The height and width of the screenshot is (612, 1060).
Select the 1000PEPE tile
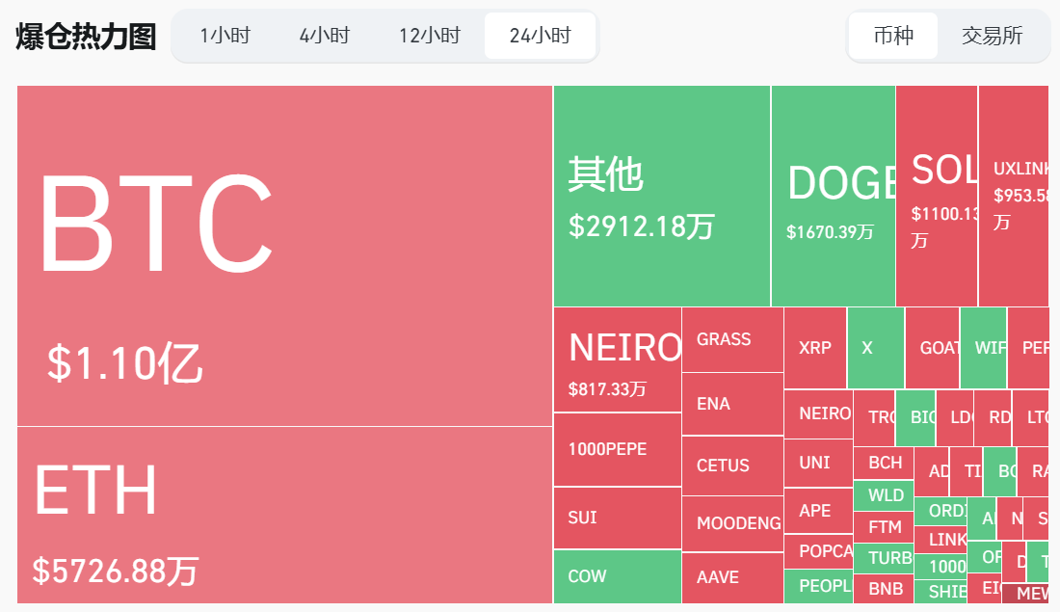tap(617, 449)
